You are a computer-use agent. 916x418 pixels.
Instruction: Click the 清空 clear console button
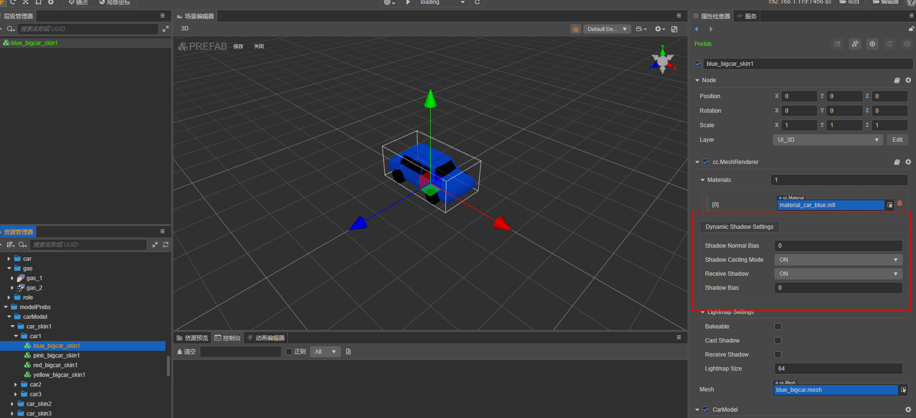coord(187,352)
